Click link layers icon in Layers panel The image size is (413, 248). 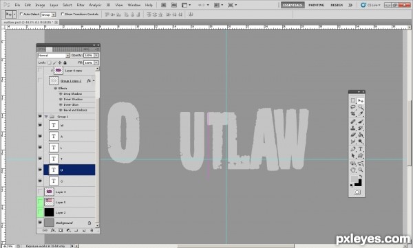pos(45,230)
